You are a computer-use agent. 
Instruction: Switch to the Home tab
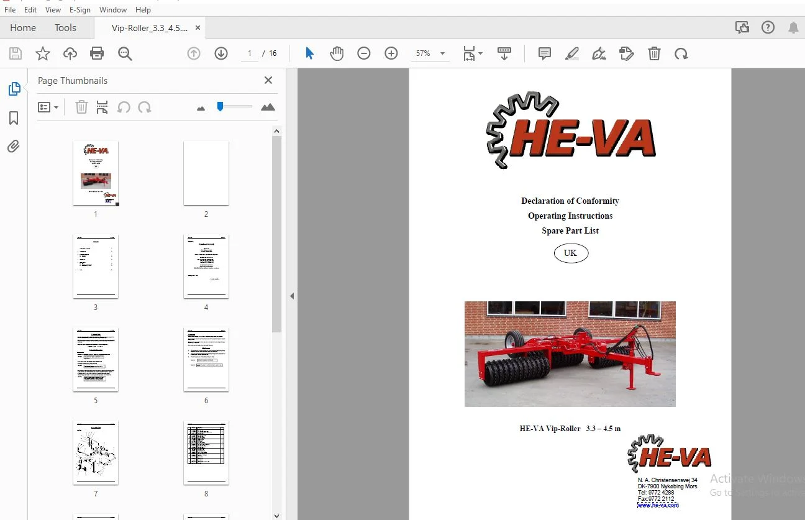(x=23, y=27)
